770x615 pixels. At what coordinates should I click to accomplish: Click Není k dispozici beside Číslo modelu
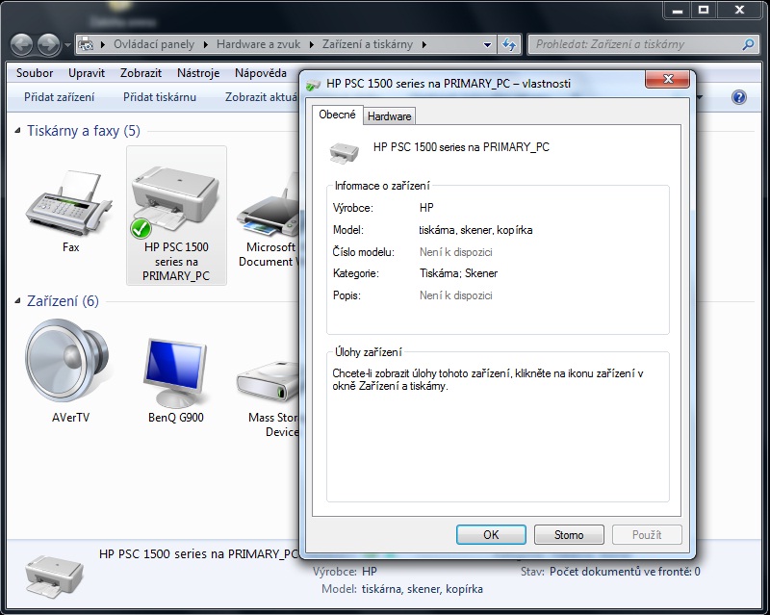tap(455, 252)
